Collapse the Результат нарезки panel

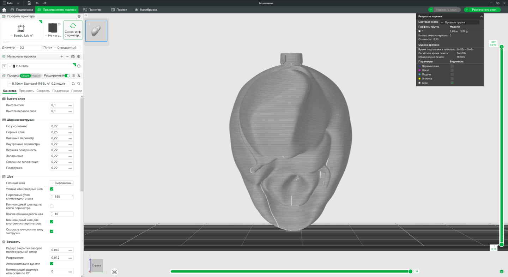coord(481,17)
